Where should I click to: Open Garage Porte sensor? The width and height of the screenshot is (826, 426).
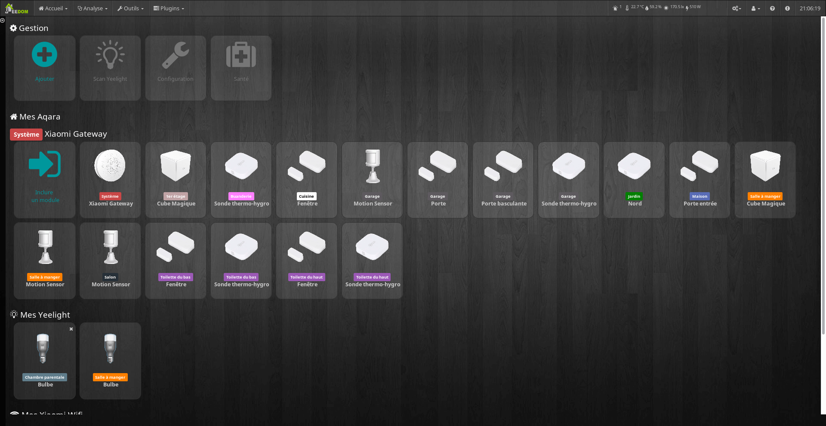click(438, 180)
